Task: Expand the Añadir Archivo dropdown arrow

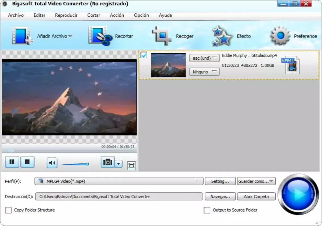Action: click(x=70, y=36)
